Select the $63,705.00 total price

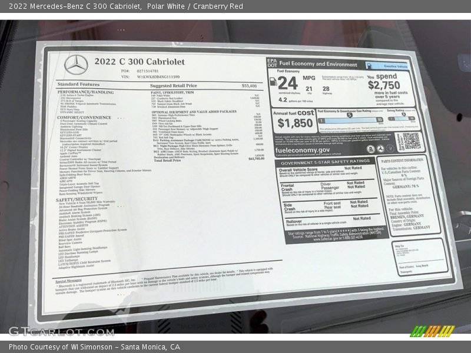pyautogui.click(x=257, y=158)
